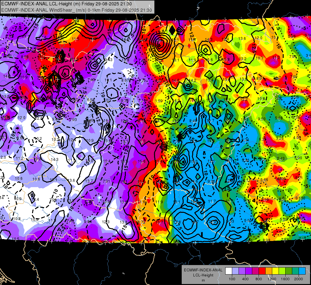Click the map value 8.98
The height and width of the screenshot is (285, 311).
[x=267, y=240]
